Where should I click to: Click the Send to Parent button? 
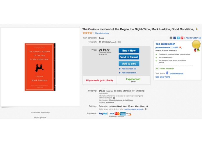(129, 57)
